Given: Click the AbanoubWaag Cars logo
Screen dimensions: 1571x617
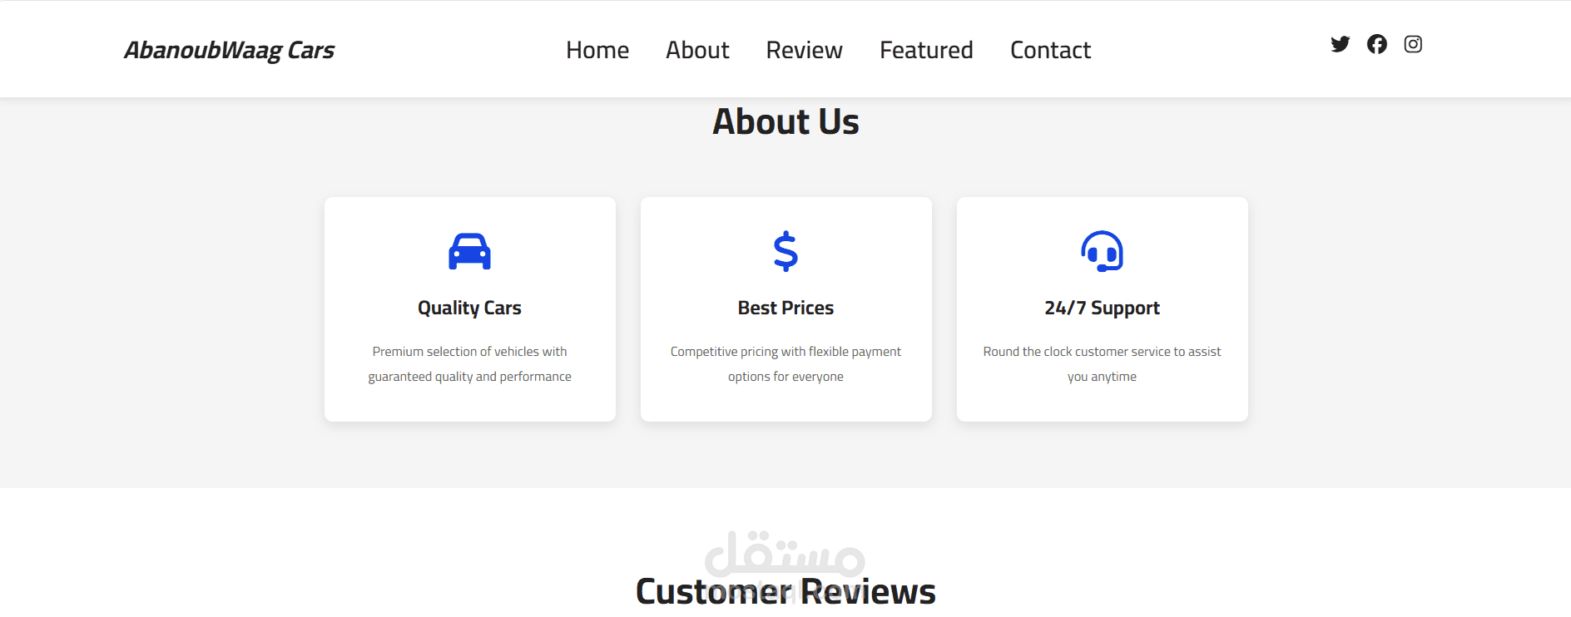Looking at the screenshot, I should point(229,50).
